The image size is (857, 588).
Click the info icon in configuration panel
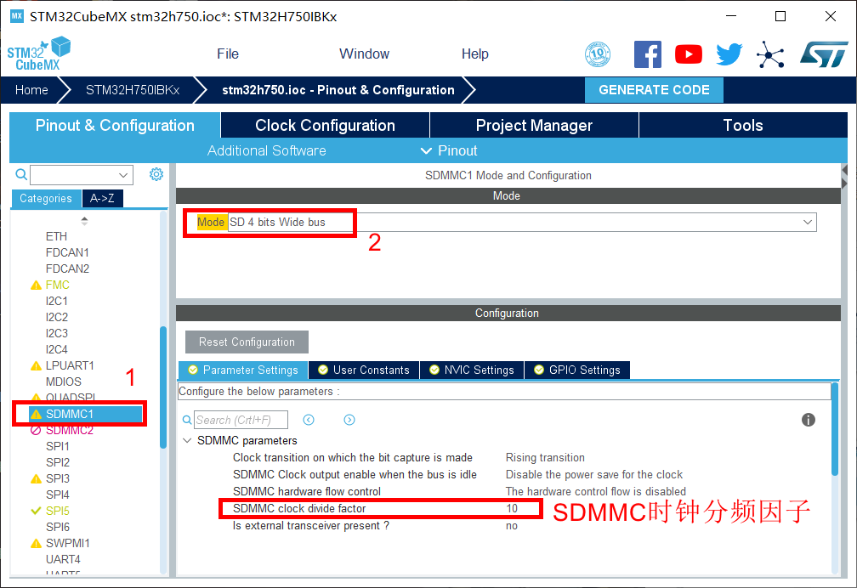tap(809, 420)
